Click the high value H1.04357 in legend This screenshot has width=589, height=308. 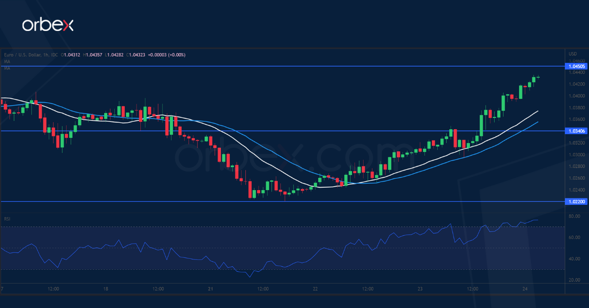93,55
